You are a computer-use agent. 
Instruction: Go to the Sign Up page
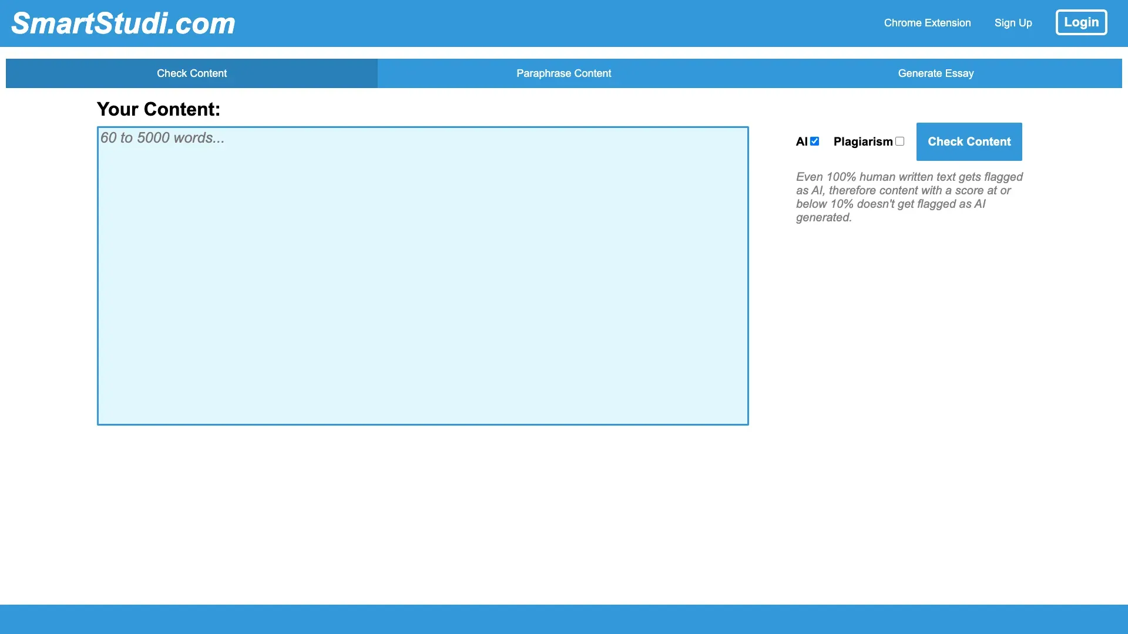pos(1013,23)
